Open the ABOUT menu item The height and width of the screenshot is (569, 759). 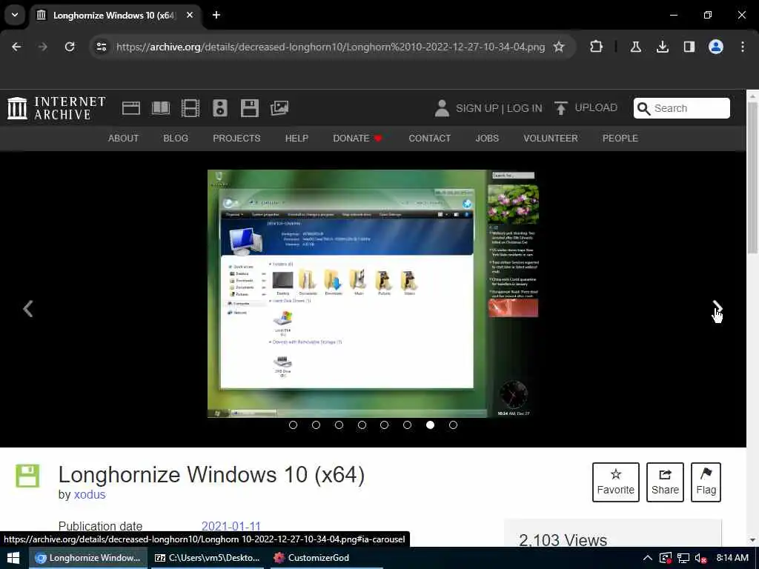click(x=124, y=139)
